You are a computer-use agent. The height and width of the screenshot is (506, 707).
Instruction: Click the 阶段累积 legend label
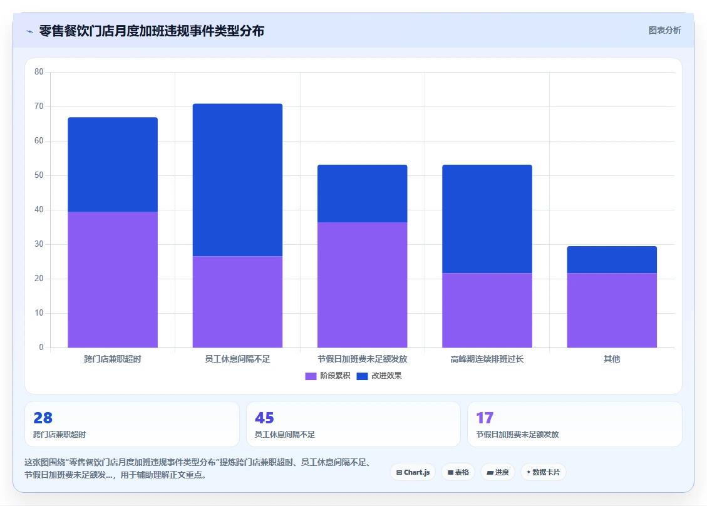coord(335,376)
